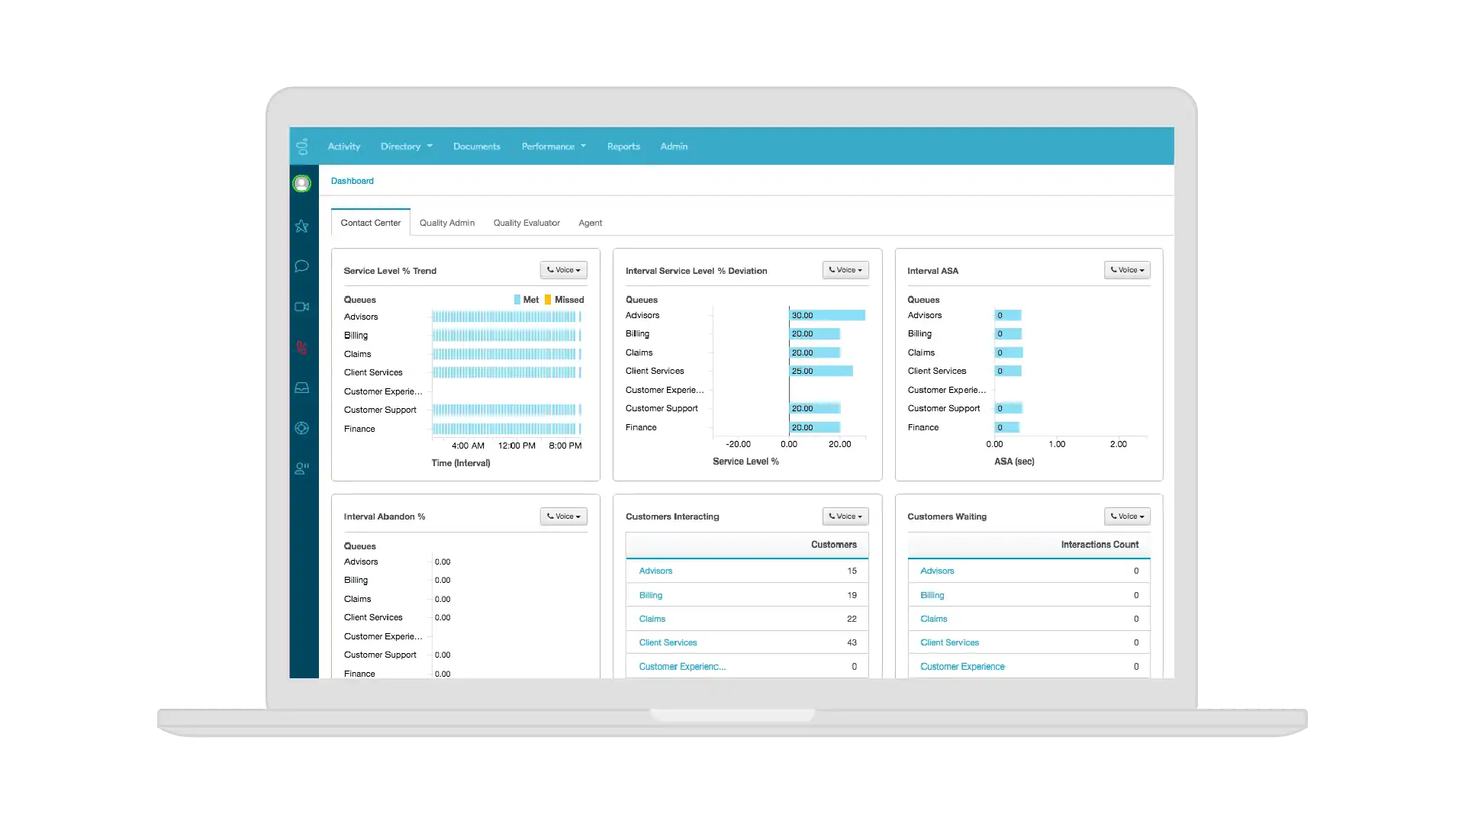Open the agent queue activation icon in the sidebar
The height and width of the screenshot is (824, 1465).
click(x=302, y=468)
